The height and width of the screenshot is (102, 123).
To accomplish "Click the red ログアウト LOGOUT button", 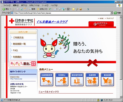I will (x=101, y=24).
